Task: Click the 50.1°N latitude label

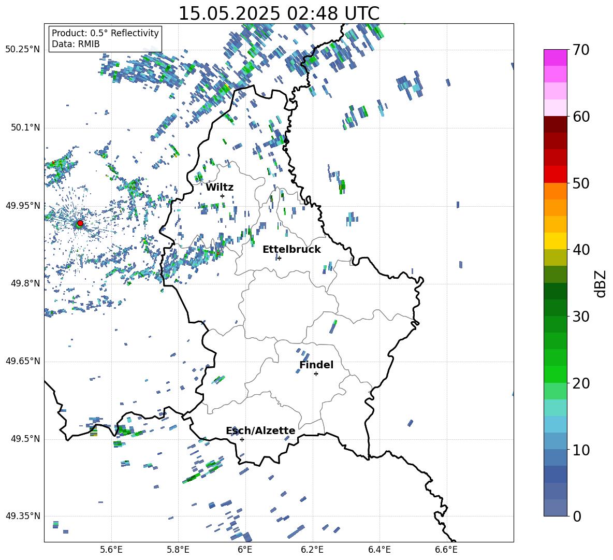Action: coord(25,127)
